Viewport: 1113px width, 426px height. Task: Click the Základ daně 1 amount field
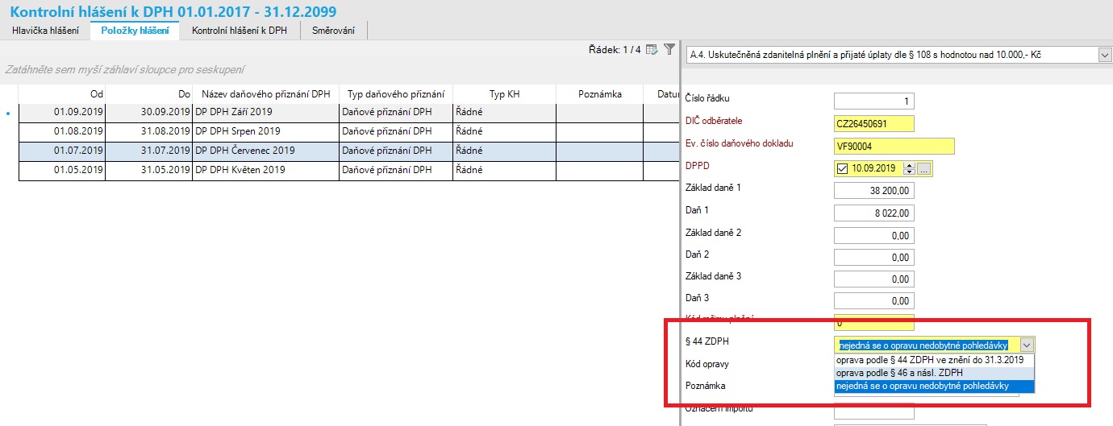pyautogui.click(x=873, y=191)
